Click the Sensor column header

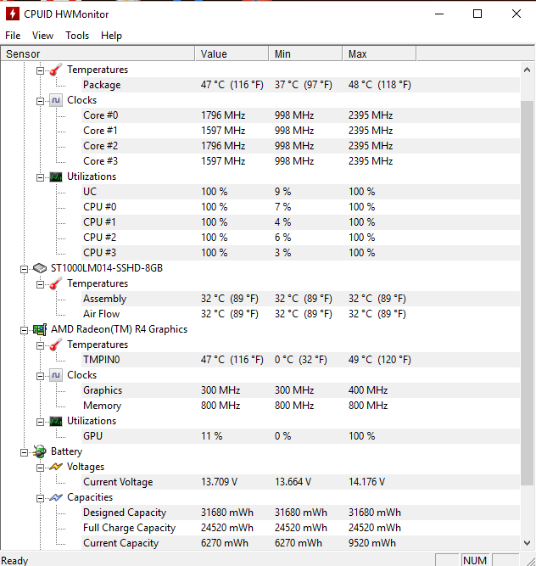[98, 53]
